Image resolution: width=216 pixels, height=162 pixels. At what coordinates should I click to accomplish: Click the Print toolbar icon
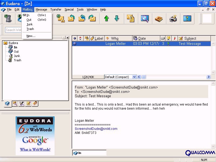click(x=173, y=18)
